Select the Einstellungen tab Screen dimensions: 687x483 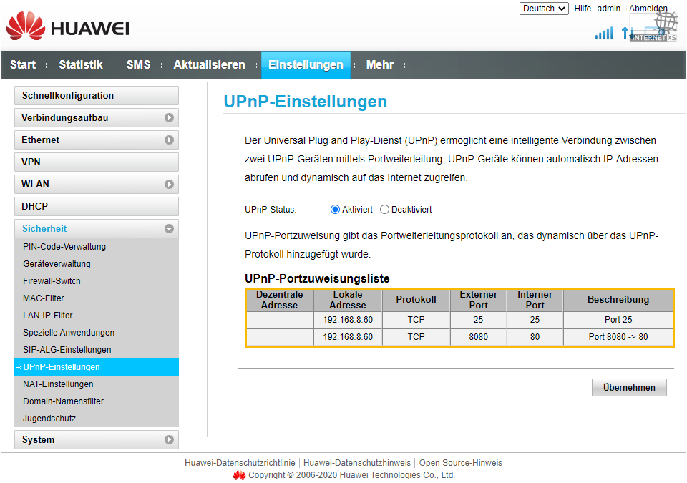point(306,65)
